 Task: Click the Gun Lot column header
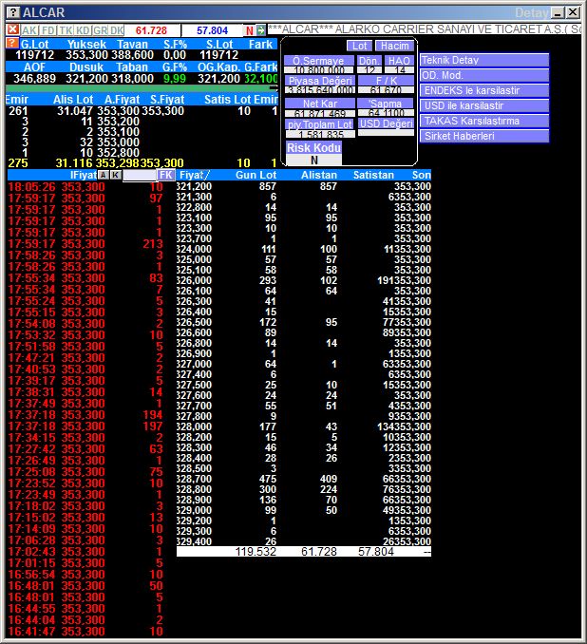[x=256, y=175]
